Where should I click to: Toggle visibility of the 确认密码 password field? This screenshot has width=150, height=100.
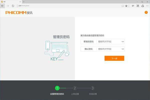[x=122, y=49]
